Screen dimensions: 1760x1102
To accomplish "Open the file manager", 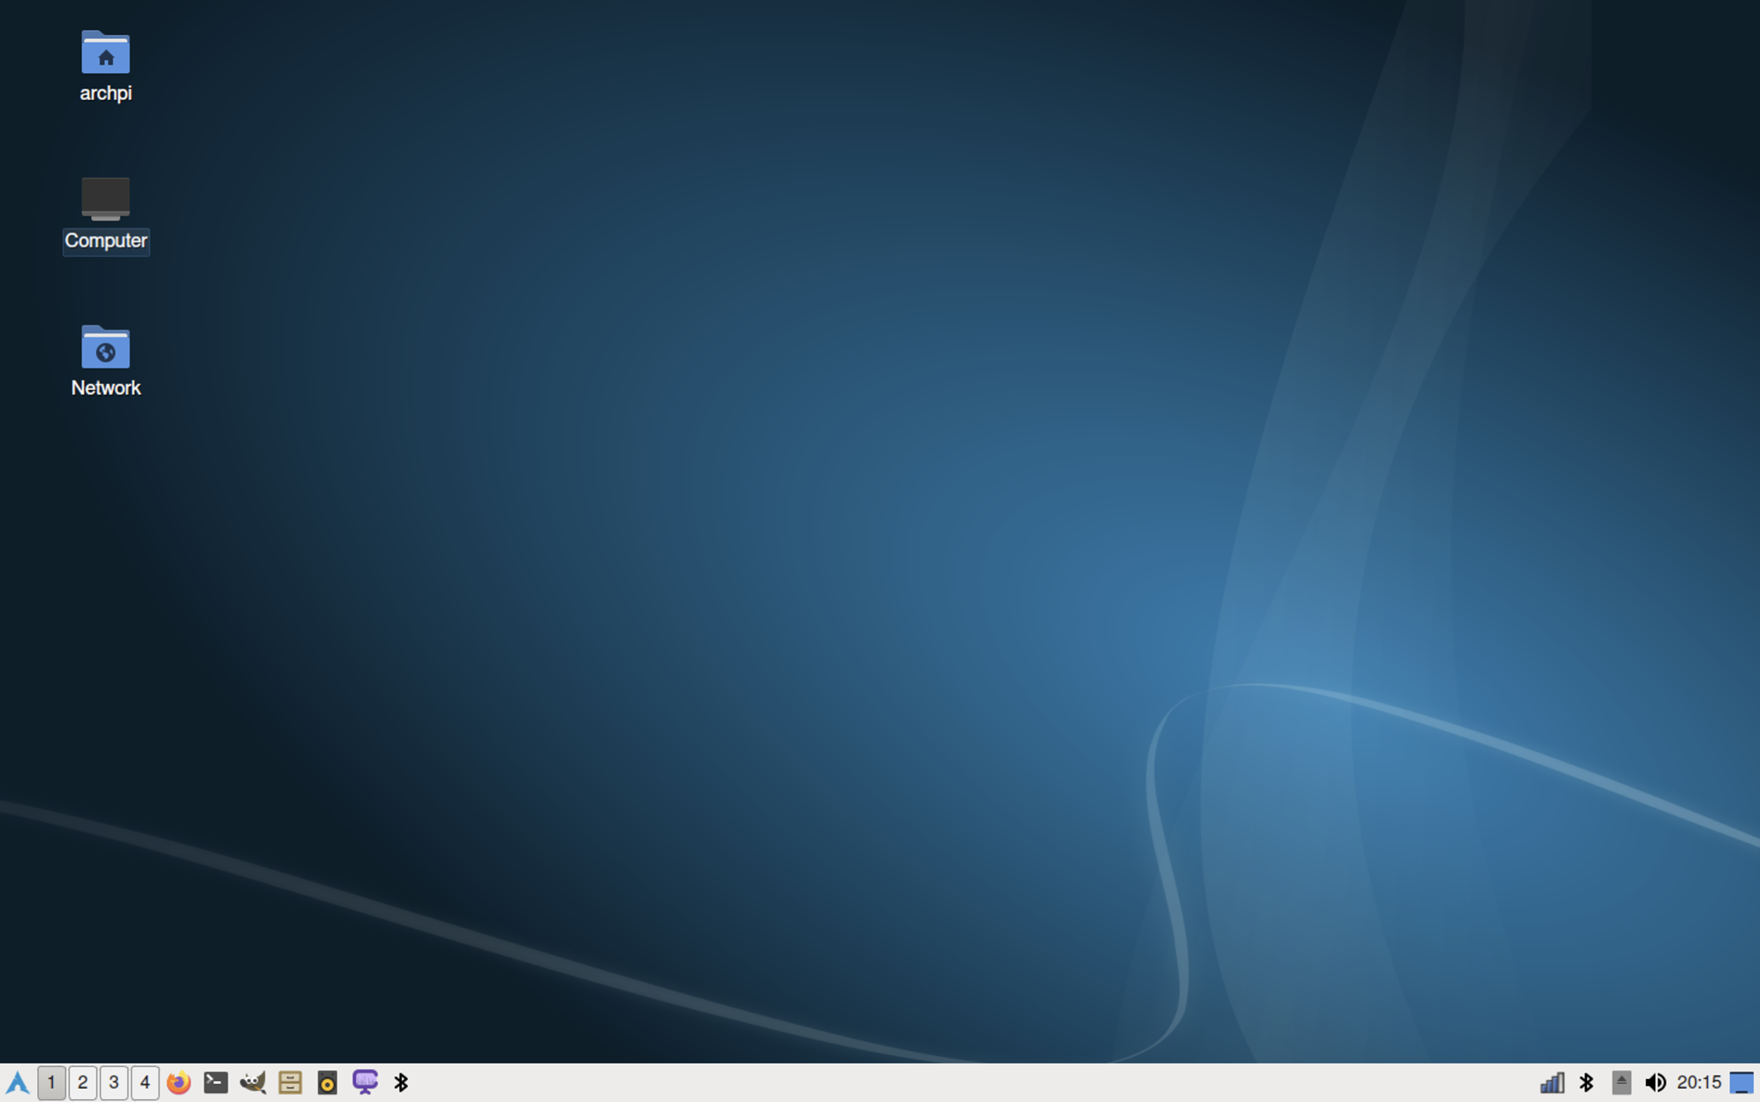I will [x=290, y=1082].
